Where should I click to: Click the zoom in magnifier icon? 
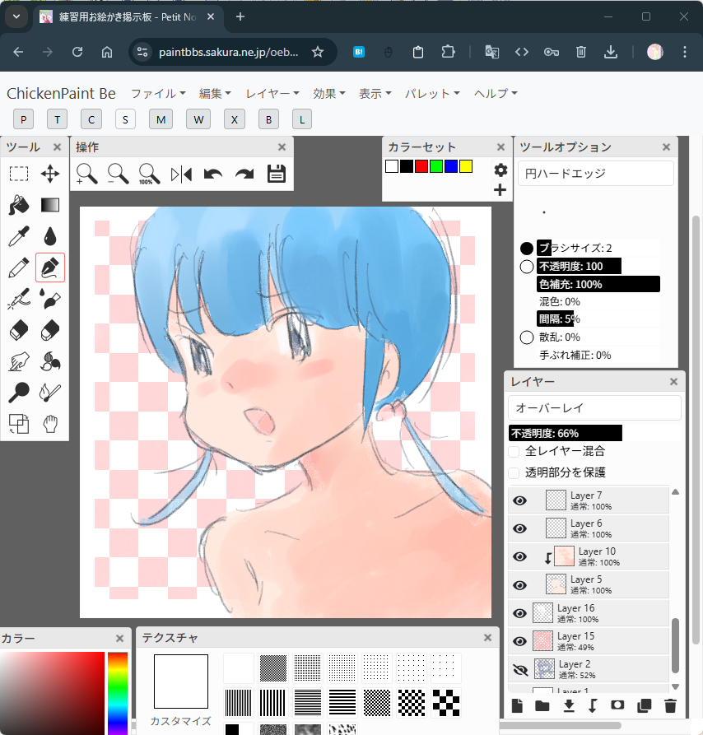coord(86,174)
